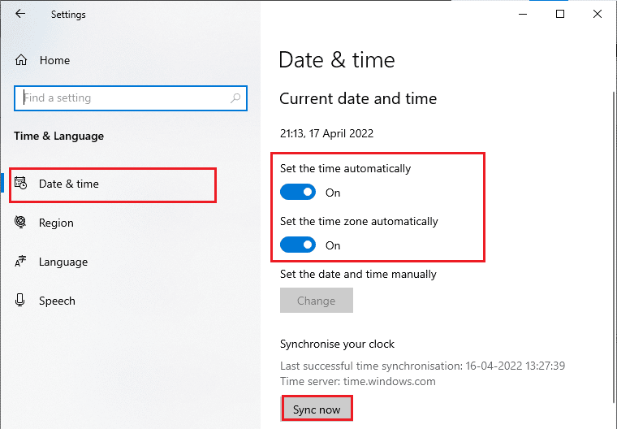The image size is (617, 429).
Task: Click the Last successful time synchronisation text
Action: coord(423,366)
